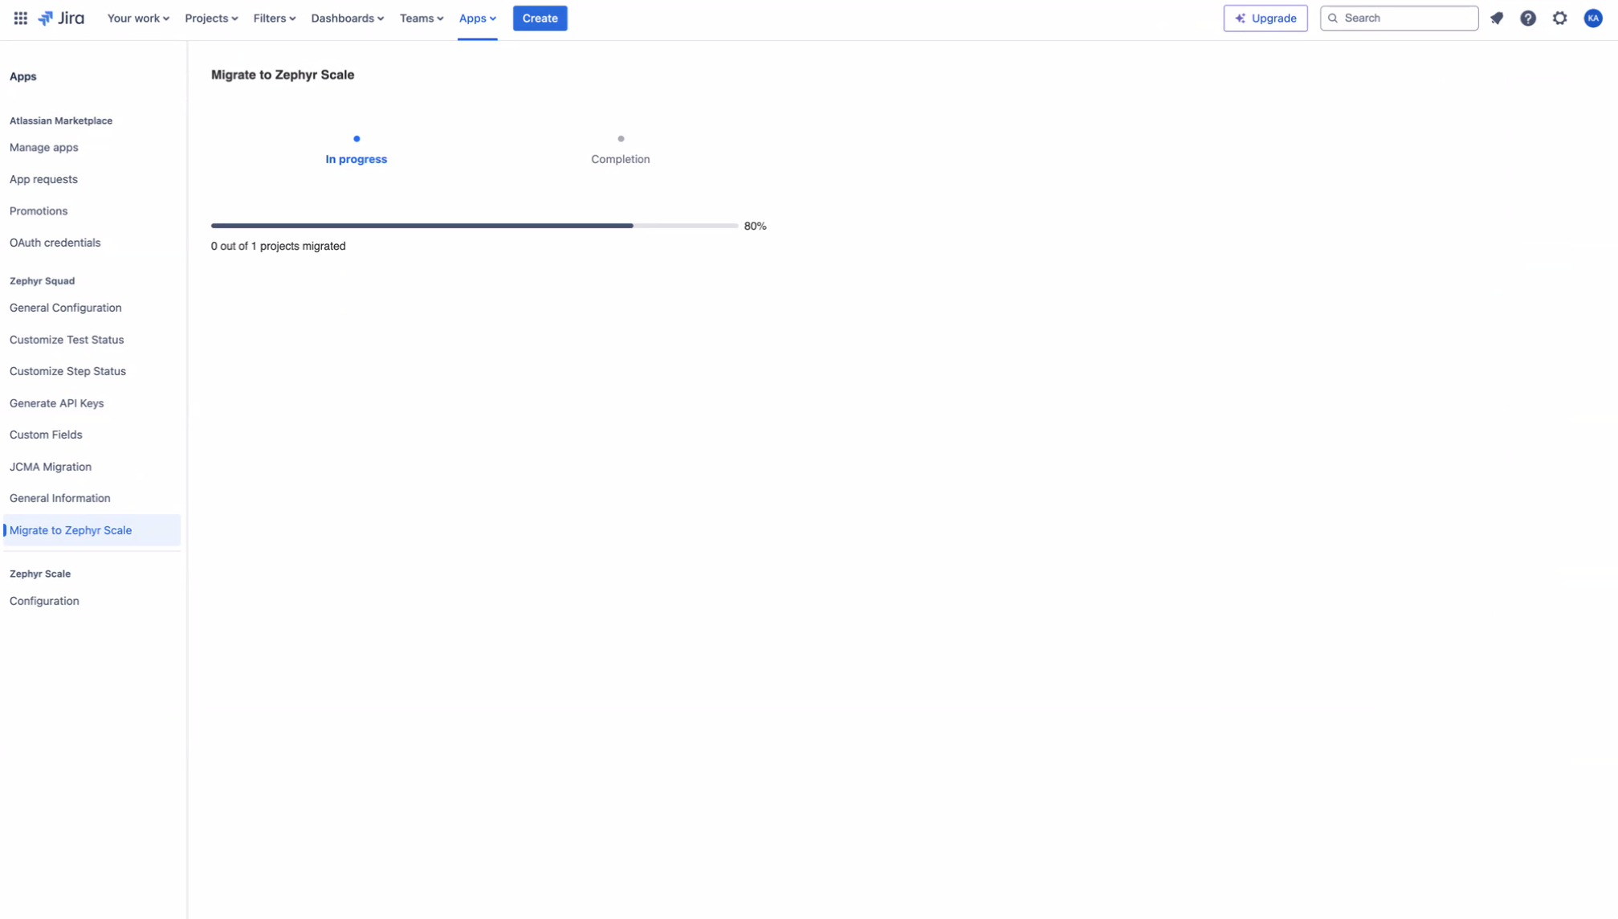Click the In progress step dot
This screenshot has height=919, width=1618.
pyautogui.click(x=357, y=139)
